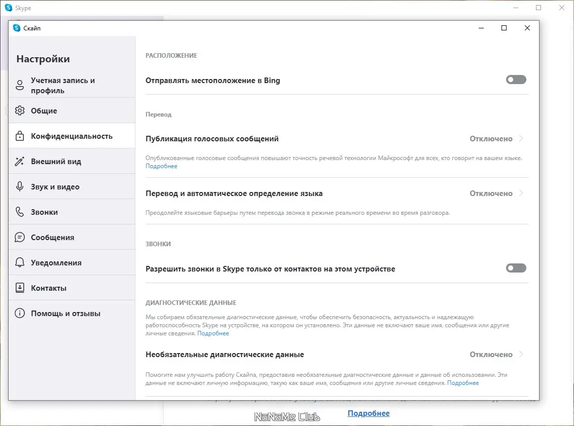Click Подробнее at the bottom of the page

369,413
